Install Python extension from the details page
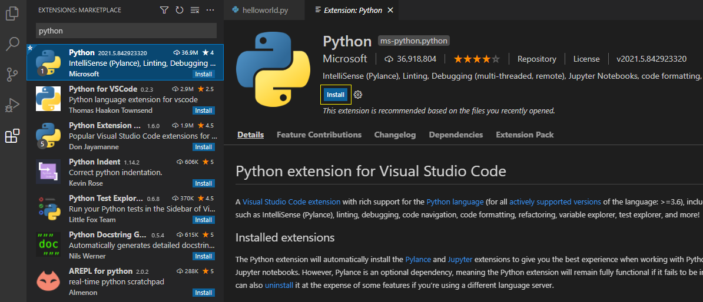 tap(336, 95)
